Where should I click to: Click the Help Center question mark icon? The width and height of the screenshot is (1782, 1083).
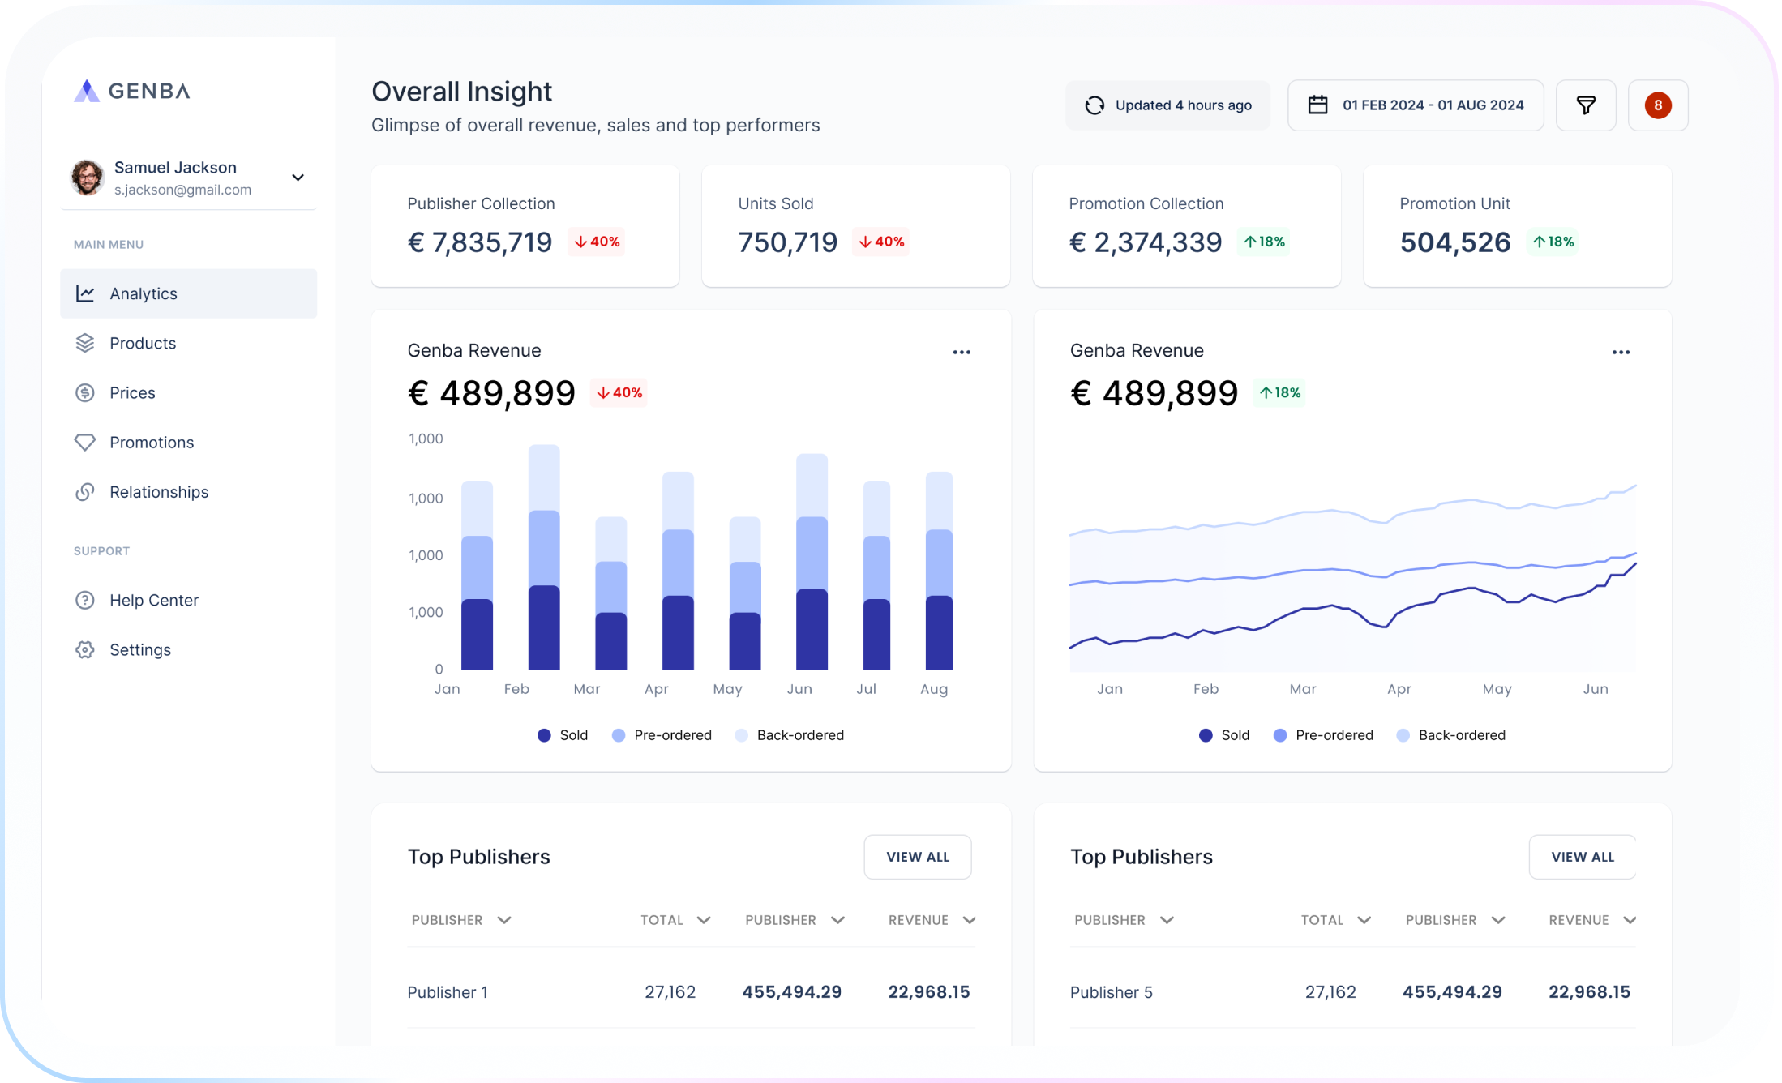pyautogui.click(x=85, y=600)
